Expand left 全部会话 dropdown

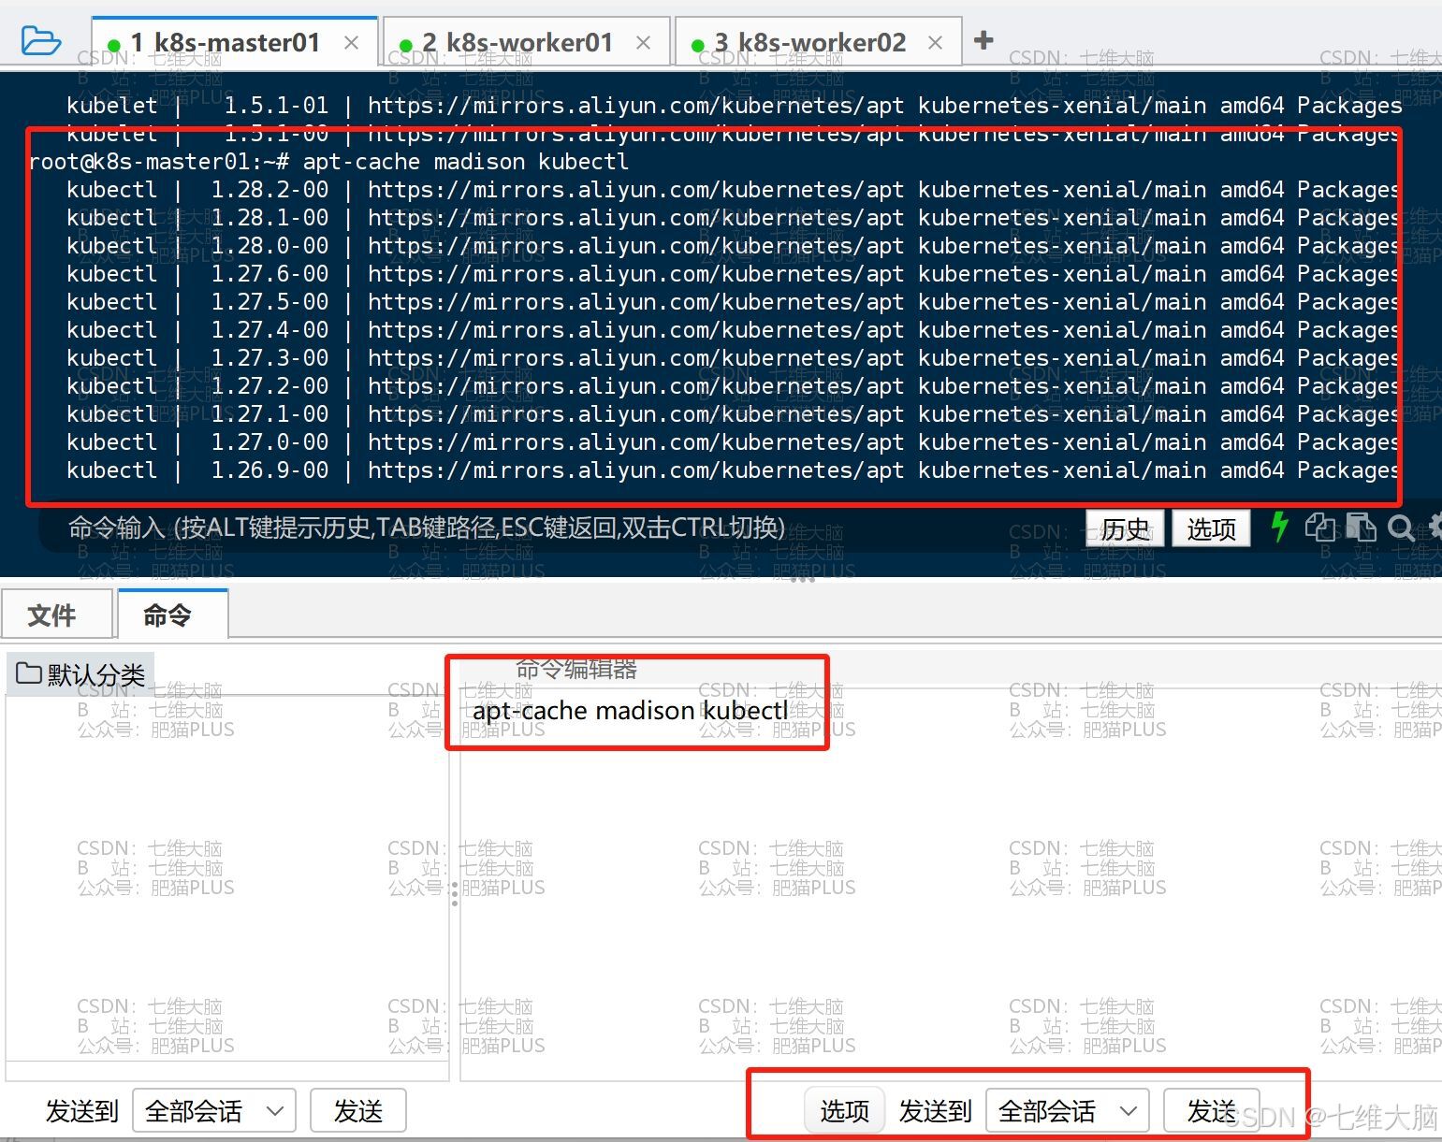click(214, 1111)
